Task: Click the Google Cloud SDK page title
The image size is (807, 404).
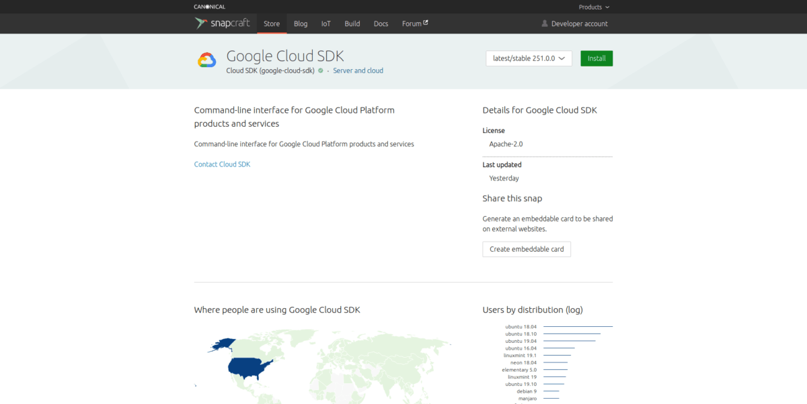Action: 285,56
